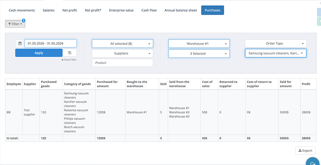Expand the 3 Selected dropdown
The image size is (321, 165).
coord(199,54)
